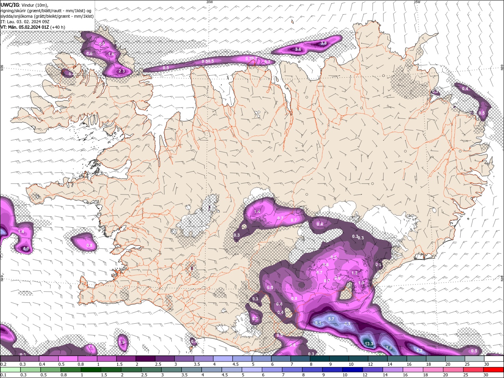Screen dimensions: 504x378
Task: Click the '(+40 h)' forecast offset text
Action: (x=58, y=27)
